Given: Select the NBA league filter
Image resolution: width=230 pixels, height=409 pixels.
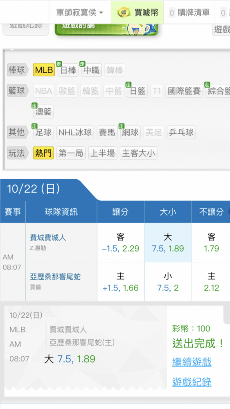Looking at the screenshot, I should tap(44, 91).
